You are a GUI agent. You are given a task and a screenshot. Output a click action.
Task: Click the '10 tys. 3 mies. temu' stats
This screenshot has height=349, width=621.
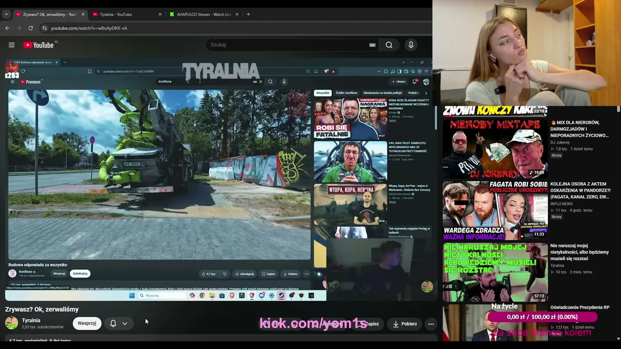[x=572, y=272]
